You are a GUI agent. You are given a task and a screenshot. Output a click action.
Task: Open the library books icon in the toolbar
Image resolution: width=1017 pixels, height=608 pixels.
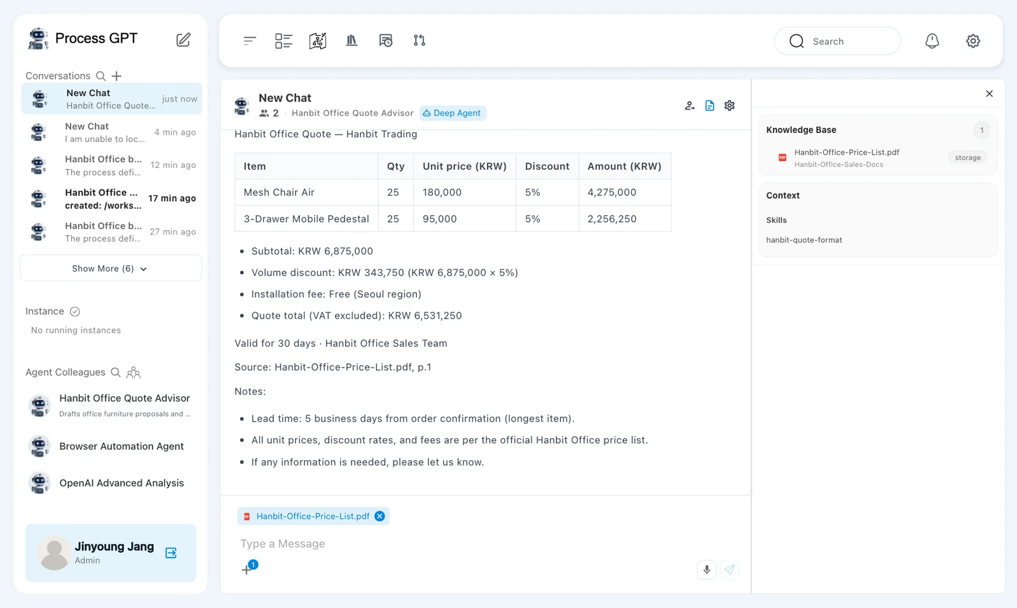pos(352,41)
